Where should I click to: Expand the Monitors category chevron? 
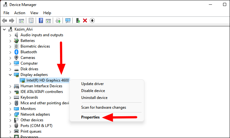point(10,109)
